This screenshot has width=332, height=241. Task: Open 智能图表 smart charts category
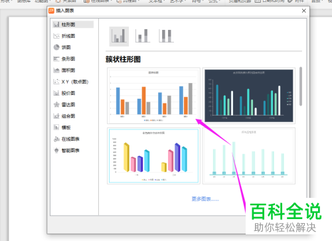tap(66, 151)
